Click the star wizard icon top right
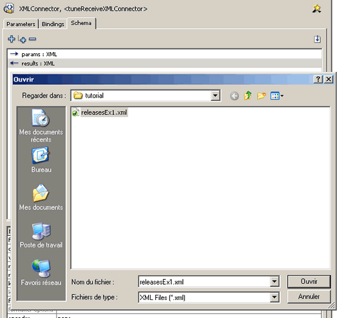The height and width of the screenshot is (318, 342). 316,9
